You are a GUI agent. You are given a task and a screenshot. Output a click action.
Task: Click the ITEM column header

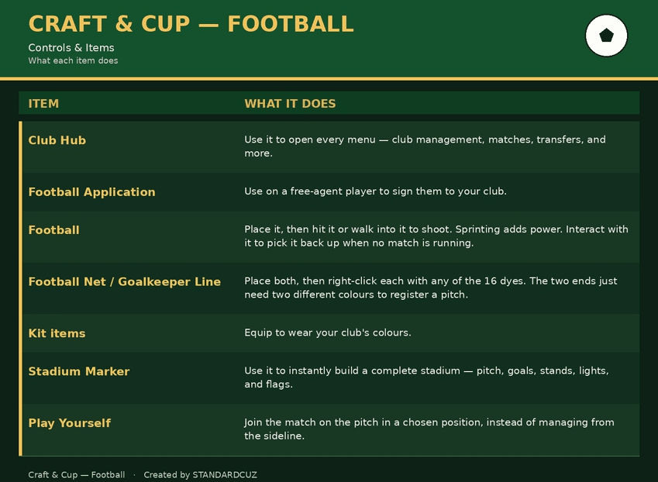click(43, 104)
